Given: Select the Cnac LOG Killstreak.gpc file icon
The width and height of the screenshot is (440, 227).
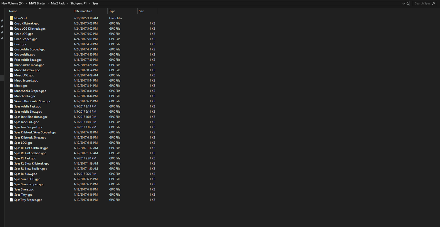Looking at the screenshot, I should coord(11,29).
